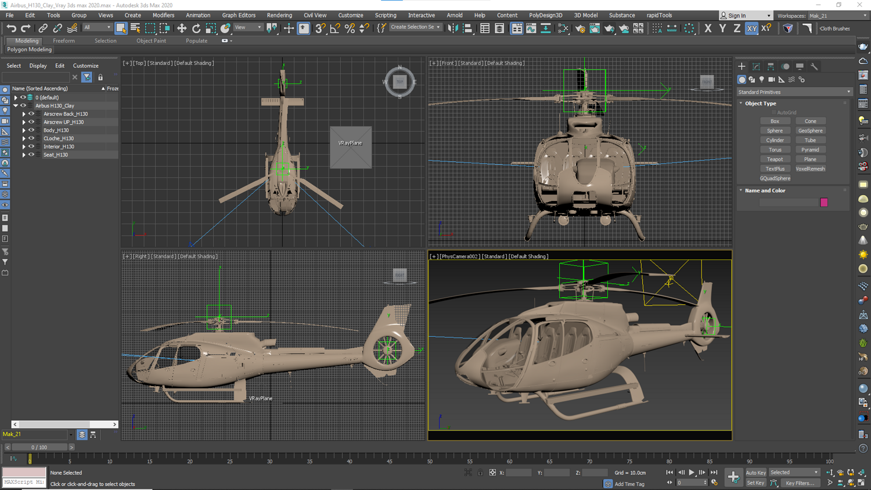
Task: Switch to the Hierarchy command panel tab
Action: (771, 67)
